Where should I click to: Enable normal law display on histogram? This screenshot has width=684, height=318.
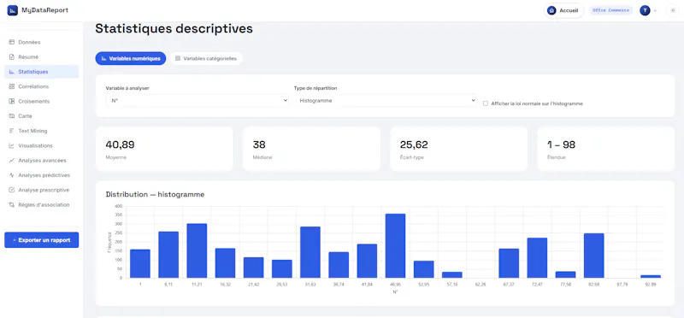click(486, 103)
